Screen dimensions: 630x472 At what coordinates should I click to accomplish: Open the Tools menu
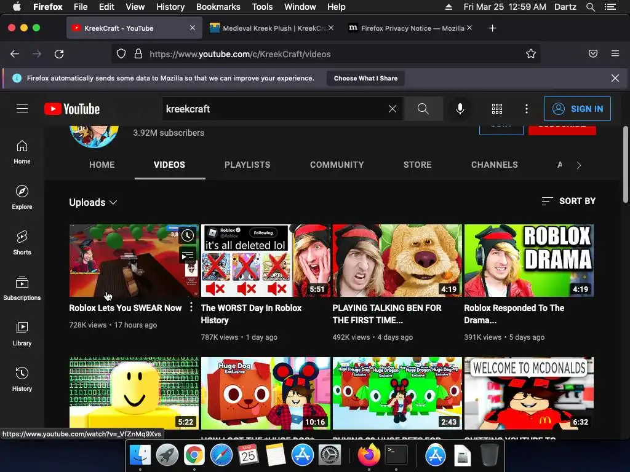click(x=262, y=7)
